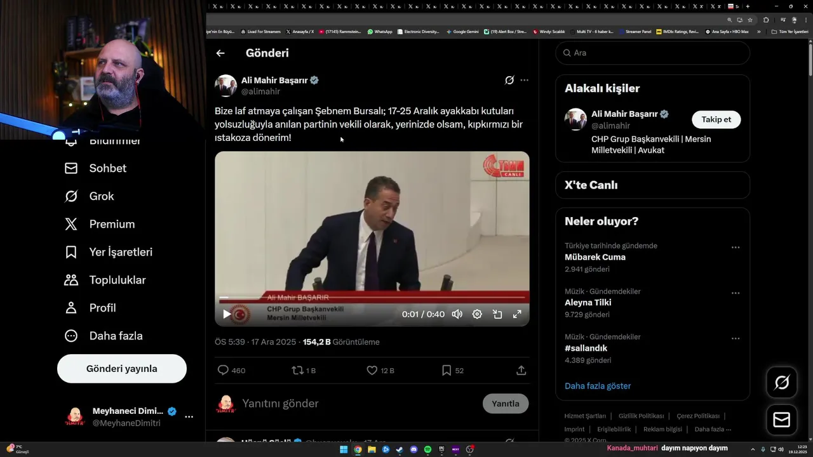The height and width of the screenshot is (457, 813).
Task: Bookmark this page with the star icon
Action: tap(750, 20)
